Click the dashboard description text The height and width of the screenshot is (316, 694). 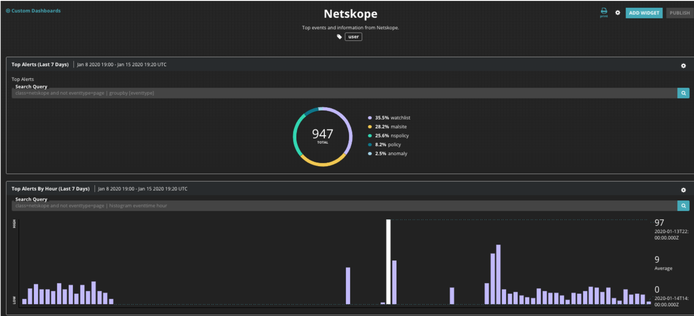point(350,28)
